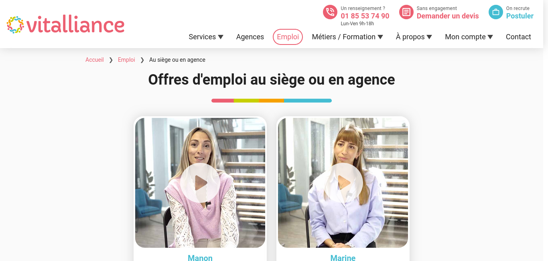Click the blue briefcase recruitment icon
The height and width of the screenshot is (261, 548).
[496, 12]
